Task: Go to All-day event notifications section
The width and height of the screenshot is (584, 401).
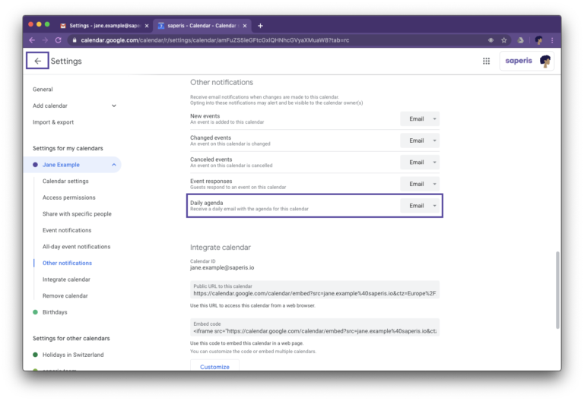Action: (x=76, y=247)
